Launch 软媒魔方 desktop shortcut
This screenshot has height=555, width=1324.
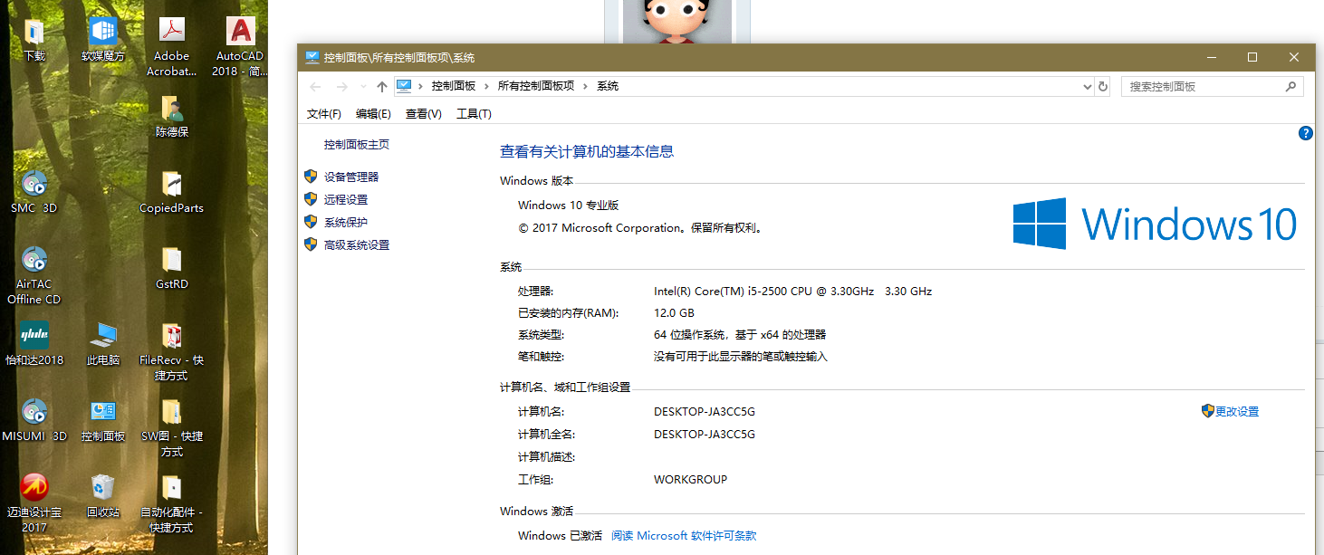(103, 32)
